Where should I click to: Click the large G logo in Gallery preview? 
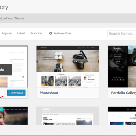(x=114, y=48)
